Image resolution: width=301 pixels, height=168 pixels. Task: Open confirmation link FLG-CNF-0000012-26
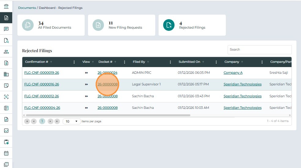point(42,96)
